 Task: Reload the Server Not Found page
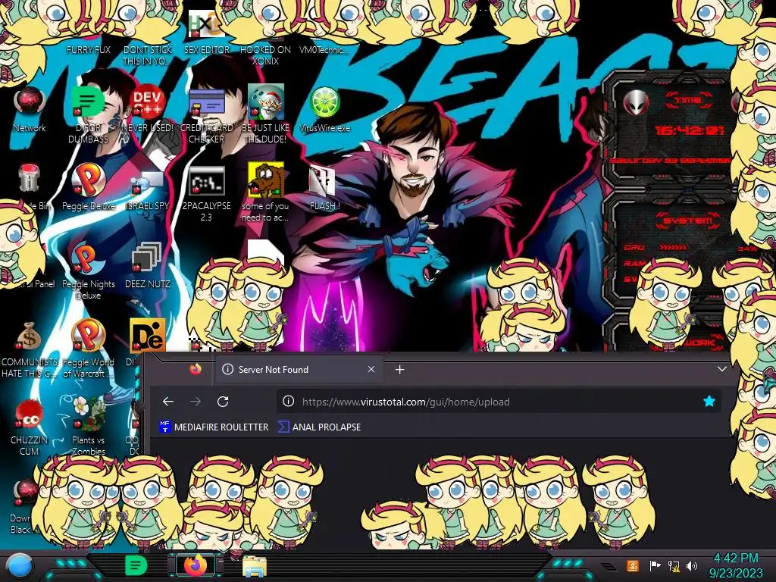point(223,402)
